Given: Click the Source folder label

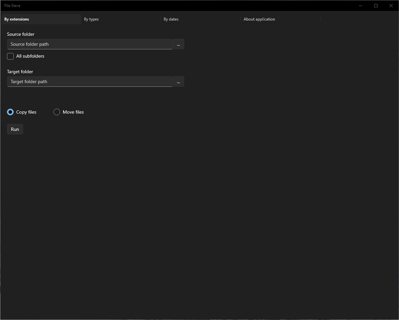Looking at the screenshot, I should (20, 34).
